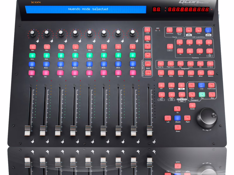The image size is (234, 175).
Task: Hit the transport Play button
Action: (x=202, y=94)
